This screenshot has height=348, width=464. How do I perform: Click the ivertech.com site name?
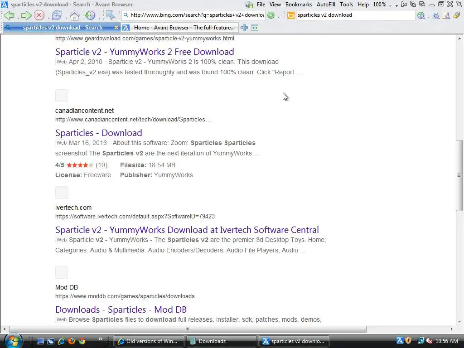tap(73, 208)
